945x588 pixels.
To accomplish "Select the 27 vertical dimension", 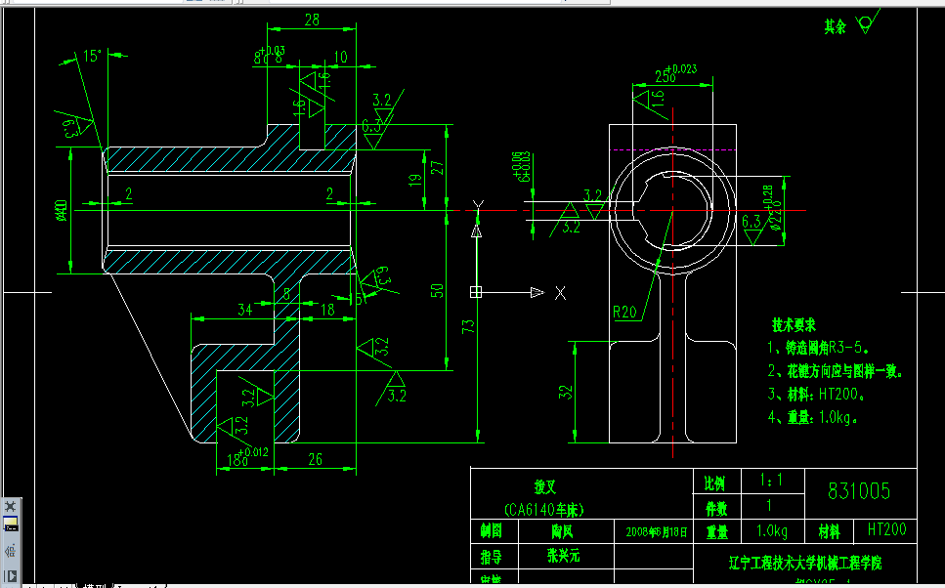I will coord(437,167).
